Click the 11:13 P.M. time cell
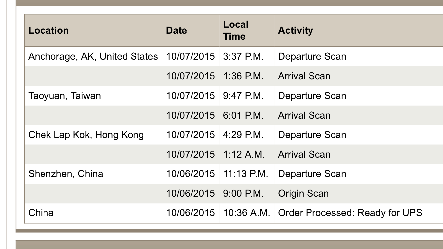Image resolution: width=443 pixels, height=249 pixels. [246, 174]
